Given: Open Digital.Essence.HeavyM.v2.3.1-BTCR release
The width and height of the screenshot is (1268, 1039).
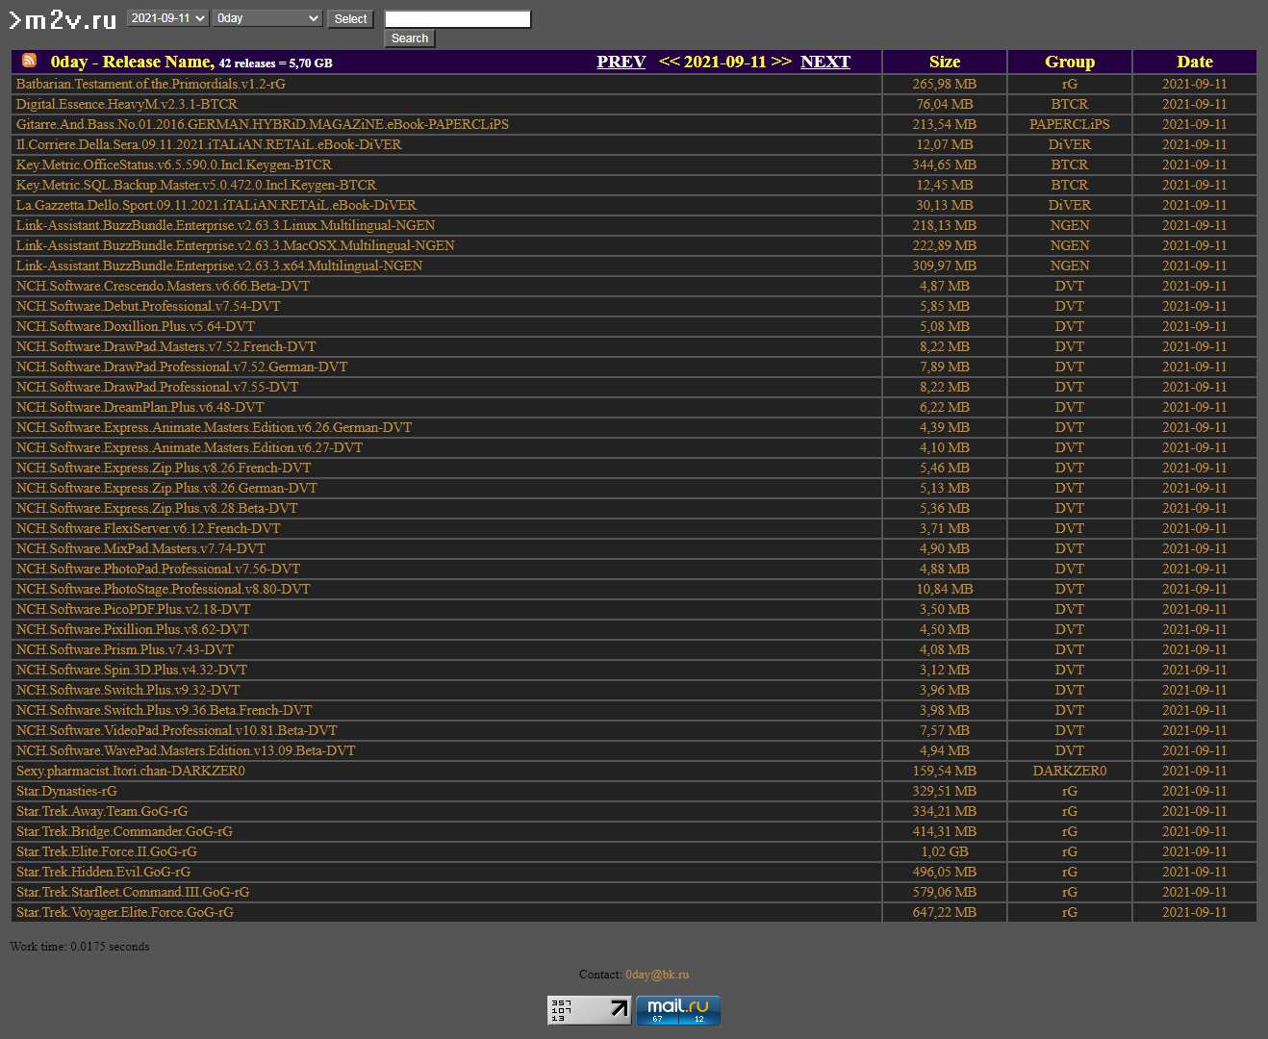Looking at the screenshot, I should tap(127, 104).
